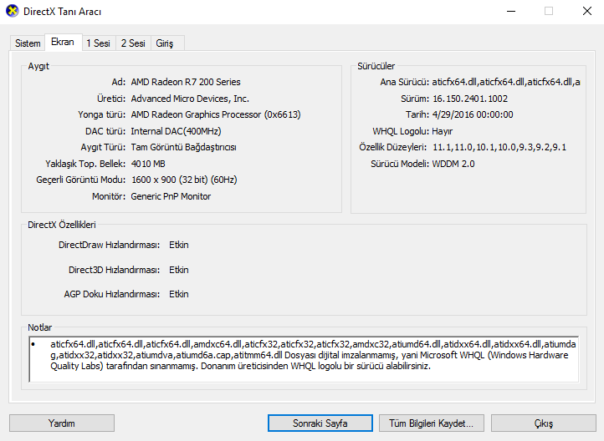Switch to the Sistem tab

pyautogui.click(x=28, y=43)
